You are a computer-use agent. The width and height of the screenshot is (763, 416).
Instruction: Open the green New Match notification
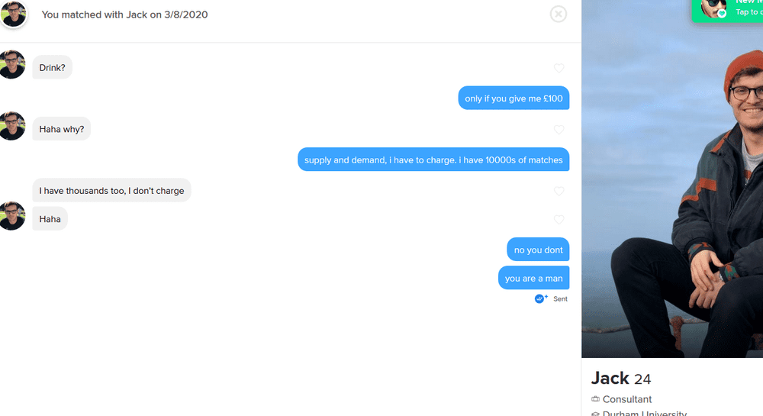(x=727, y=10)
